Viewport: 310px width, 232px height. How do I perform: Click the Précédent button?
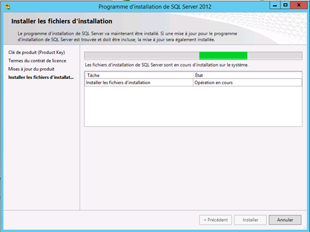215,220
